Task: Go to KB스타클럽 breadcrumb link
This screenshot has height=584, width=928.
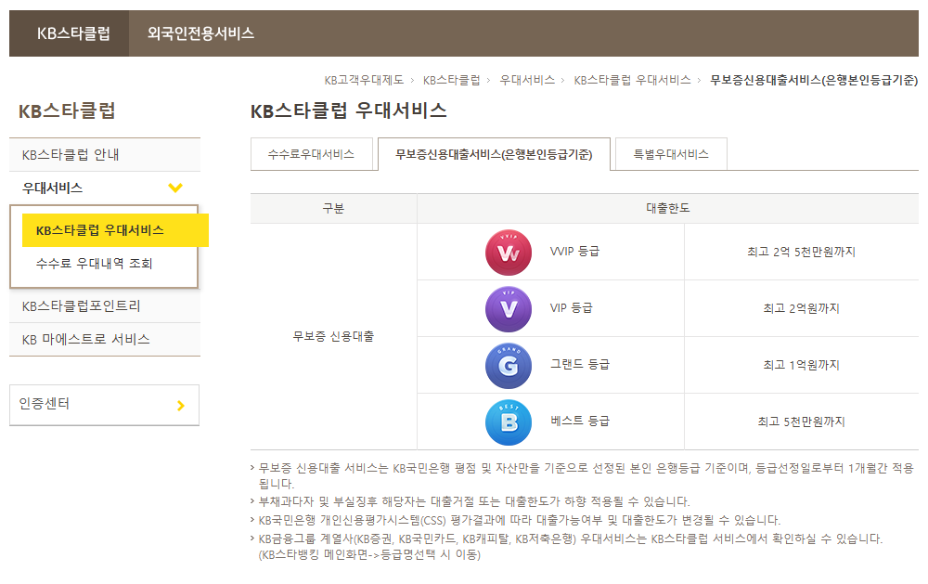Action: [x=452, y=80]
